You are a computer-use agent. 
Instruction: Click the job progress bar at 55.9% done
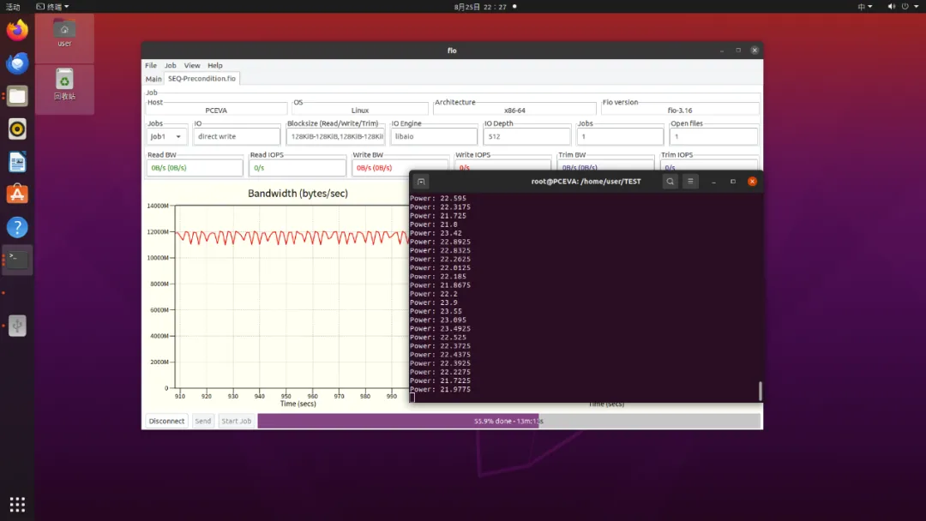click(x=508, y=421)
